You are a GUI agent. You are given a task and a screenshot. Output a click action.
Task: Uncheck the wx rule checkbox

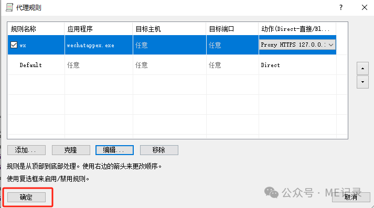coord(14,45)
